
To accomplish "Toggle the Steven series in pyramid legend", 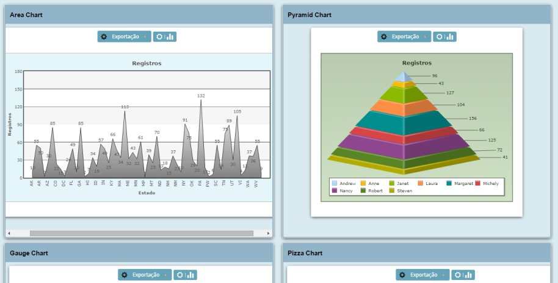I will click(x=392, y=190).
